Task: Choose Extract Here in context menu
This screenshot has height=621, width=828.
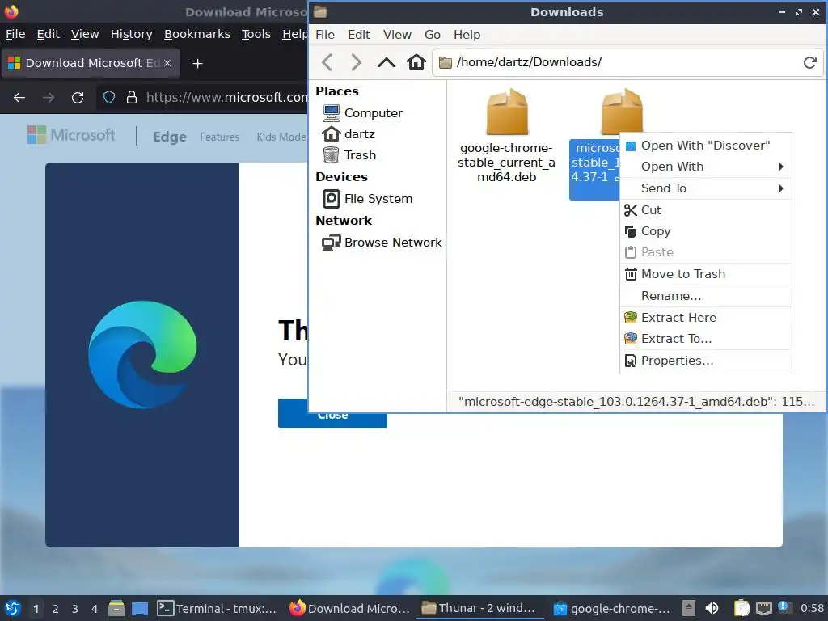Action: pos(705,317)
